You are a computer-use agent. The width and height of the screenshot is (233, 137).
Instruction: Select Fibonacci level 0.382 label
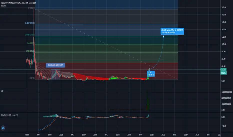[30, 51]
